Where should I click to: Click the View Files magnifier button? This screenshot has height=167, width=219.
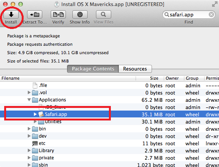click(104, 14)
